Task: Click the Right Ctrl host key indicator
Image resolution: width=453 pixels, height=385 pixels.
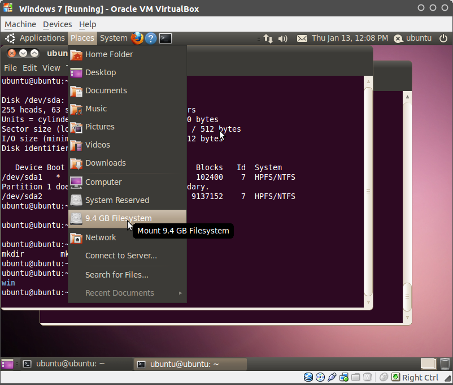Action: pos(420,378)
